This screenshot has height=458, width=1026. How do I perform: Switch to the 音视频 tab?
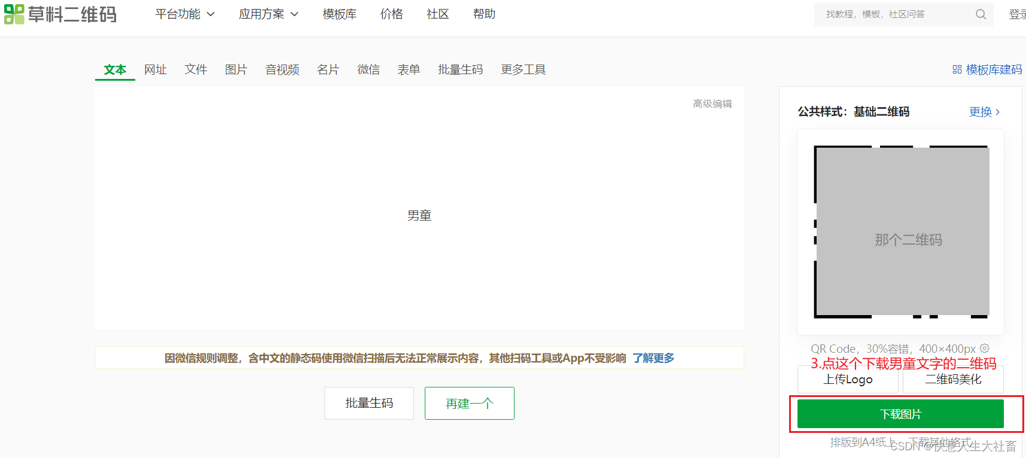pyautogui.click(x=282, y=69)
